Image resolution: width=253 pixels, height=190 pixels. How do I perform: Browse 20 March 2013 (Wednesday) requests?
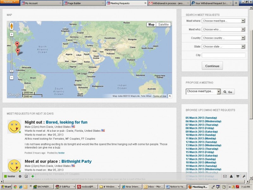coord(203,169)
